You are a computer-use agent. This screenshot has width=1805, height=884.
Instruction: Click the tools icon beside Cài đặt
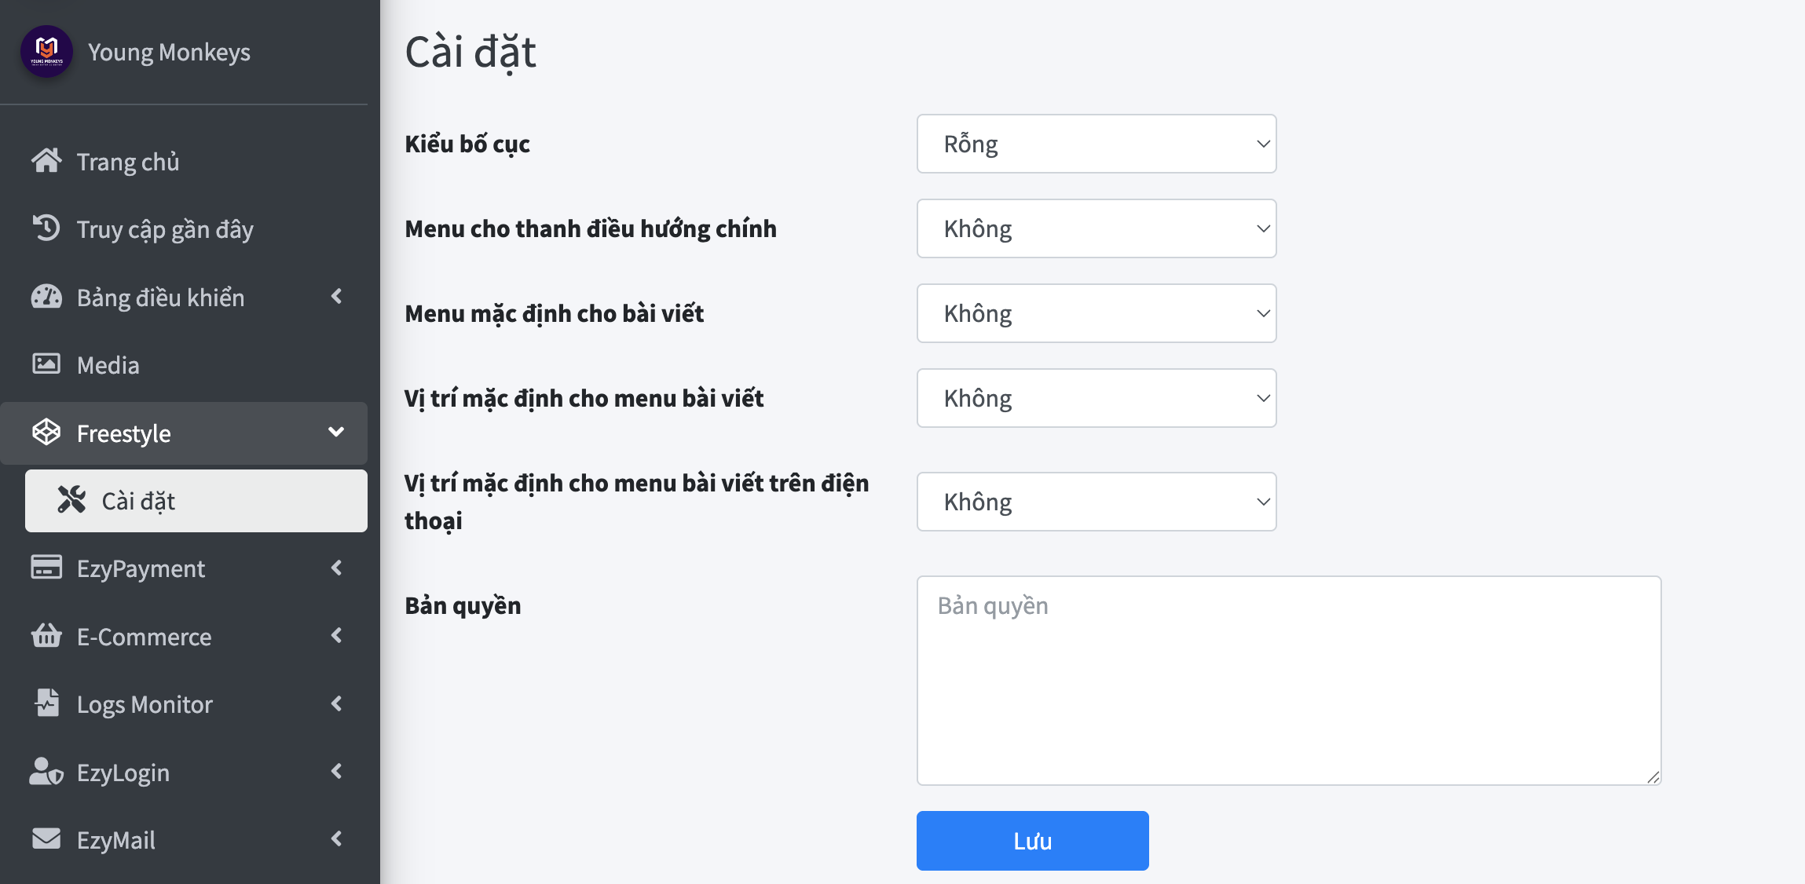[71, 500]
